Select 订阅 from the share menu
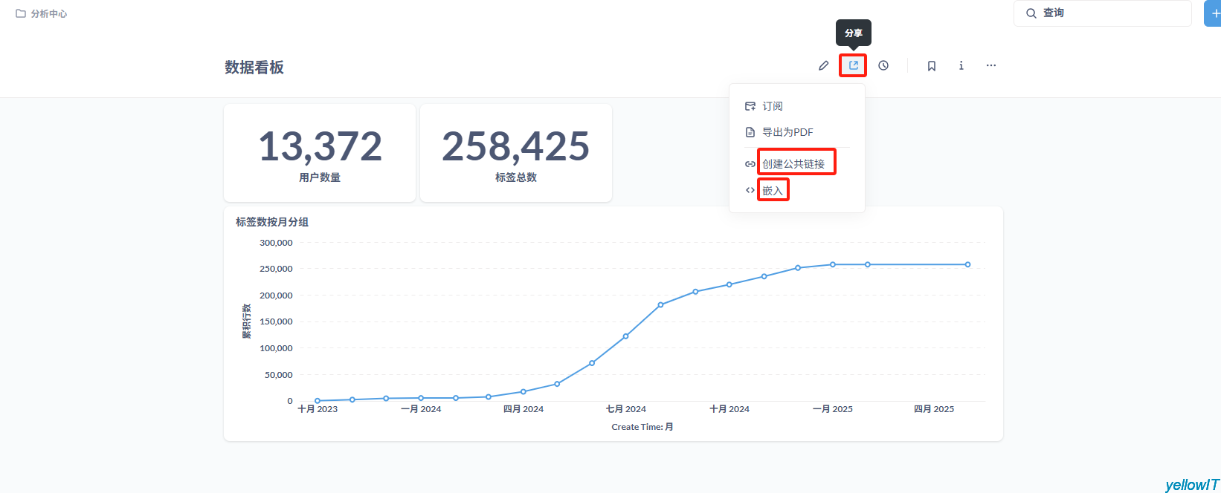Screen dimensions: 1221x493 pyautogui.click(x=772, y=106)
